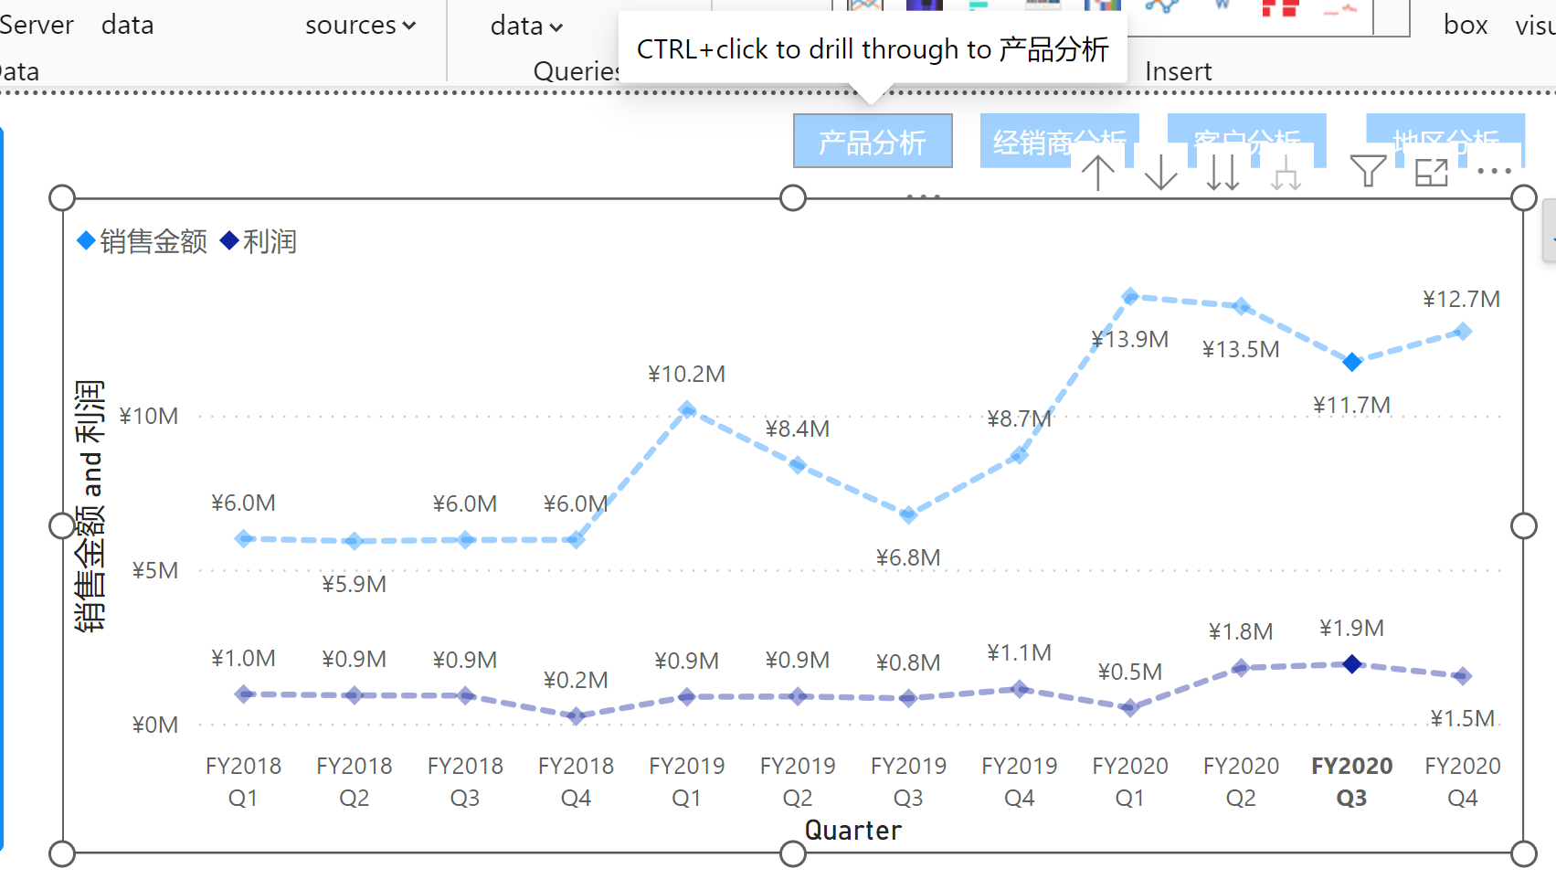Screen dimensions: 1556x879
Task: Toggle 销售金额 legend series
Action: 142,241
